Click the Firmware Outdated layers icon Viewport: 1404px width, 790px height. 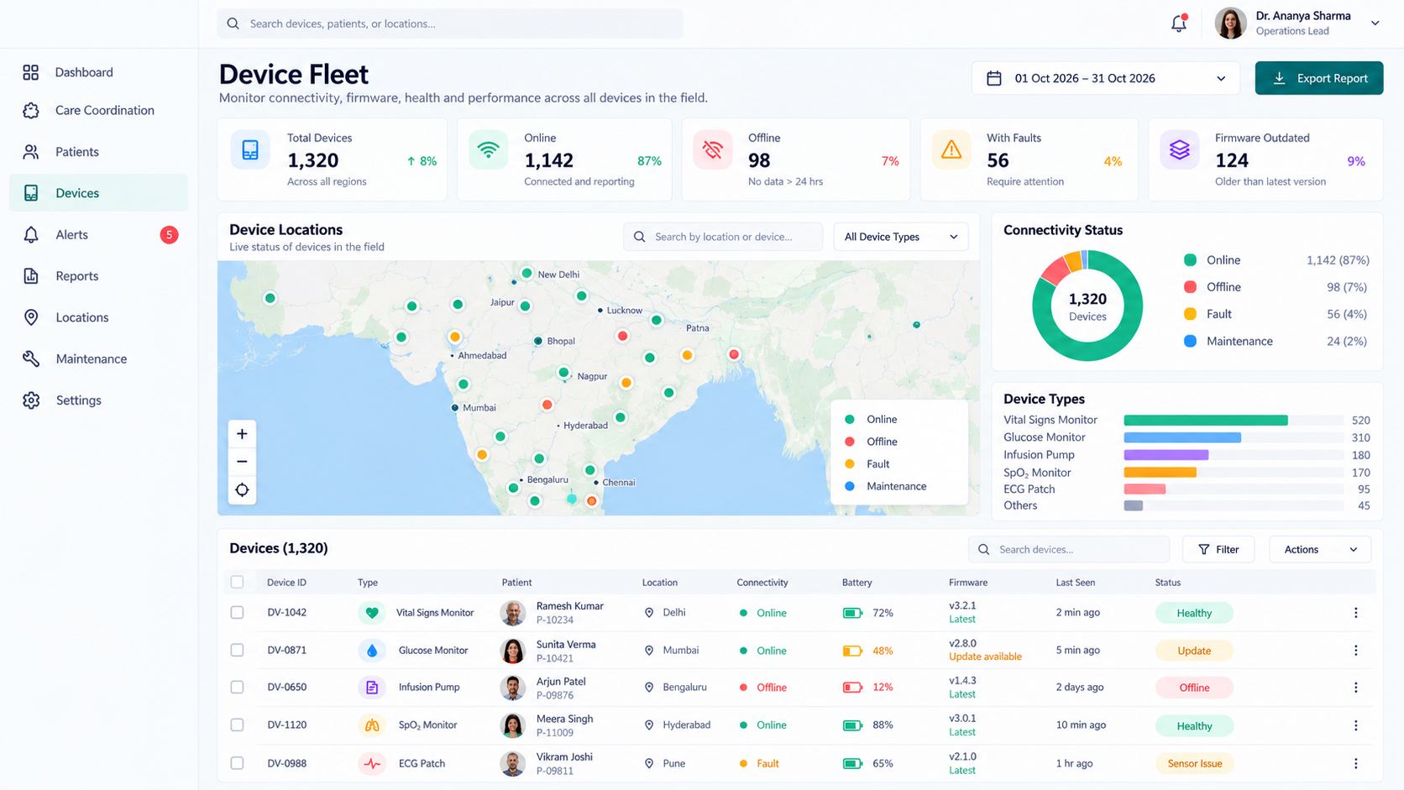coord(1180,150)
